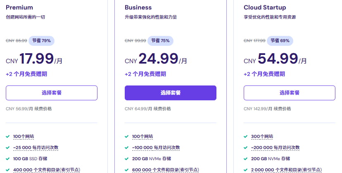Click checkmark next to ~25 000 每月访问次数
Screen dimensions: 342x173
coord(8,147)
